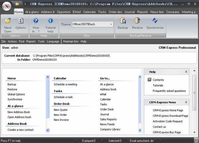The height and width of the screenshot is (143, 199).
Task: Click scroll-down arrow in Home links column
Action: pos(47,130)
